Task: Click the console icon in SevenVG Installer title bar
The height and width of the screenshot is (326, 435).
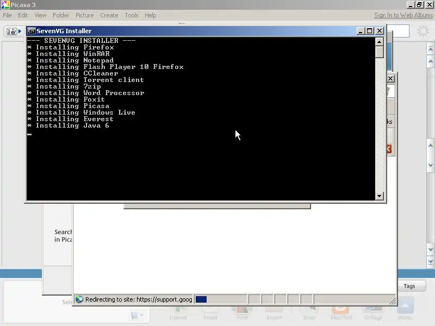Action: click(x=32, y=31)
